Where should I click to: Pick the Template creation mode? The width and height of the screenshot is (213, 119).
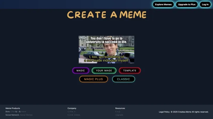[130, 71]
